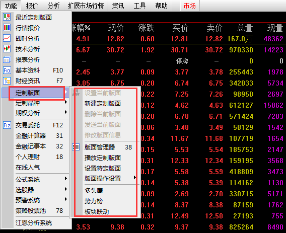Click the 最近定制版面 icon
Viewport: 286px width, 233px height.
coord(7,17)
